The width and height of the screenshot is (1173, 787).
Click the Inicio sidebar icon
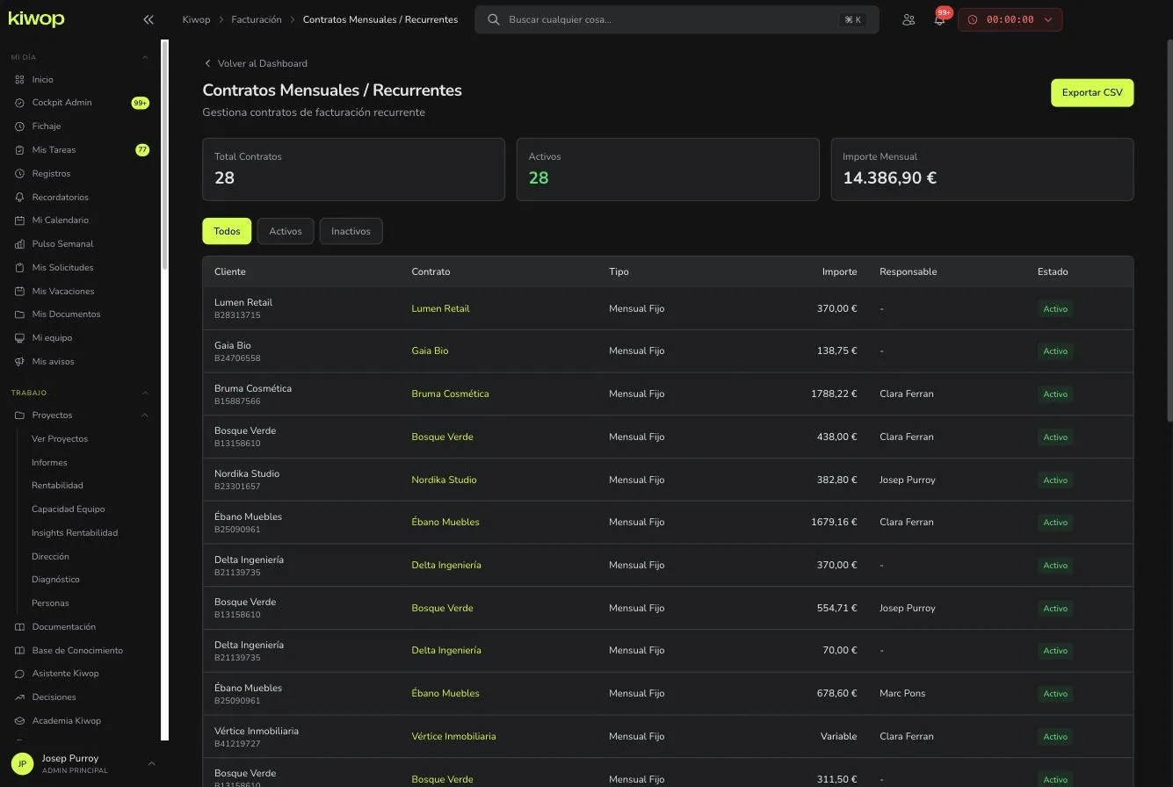pyautogui.click(x=19, y=80)
